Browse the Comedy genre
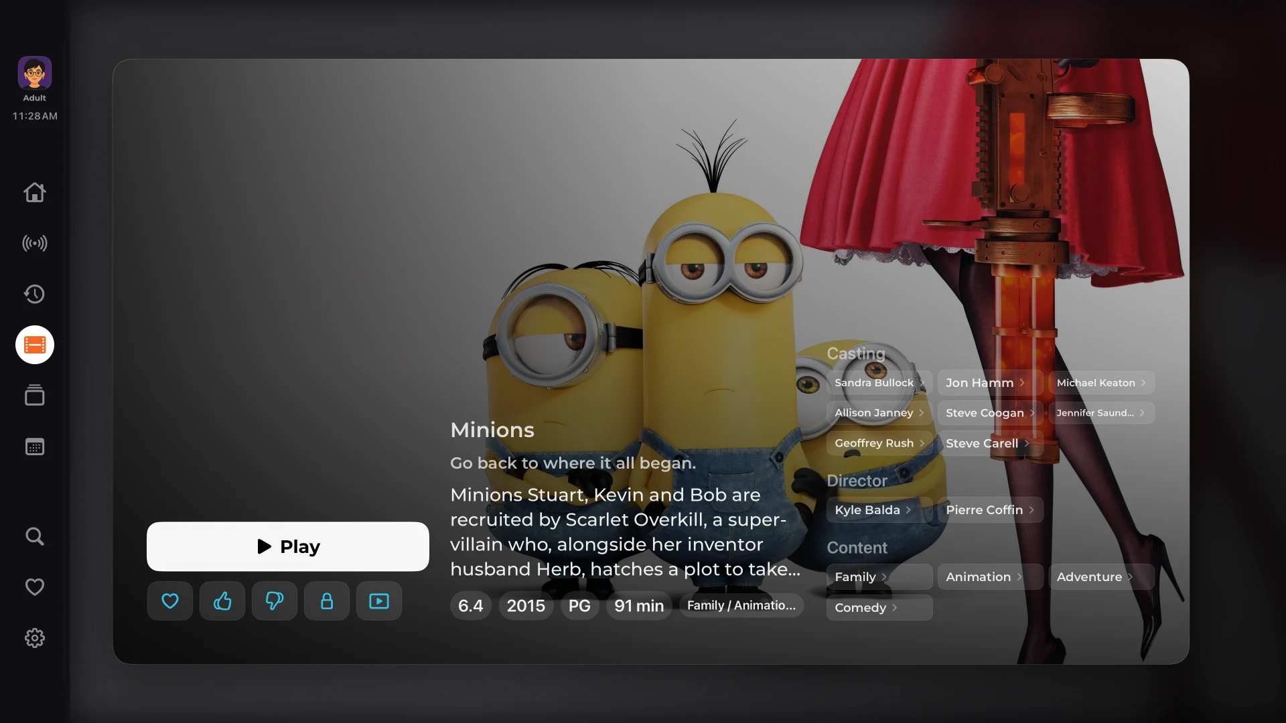This screenshot has width=1286, height=723. (x=879, y=608)
